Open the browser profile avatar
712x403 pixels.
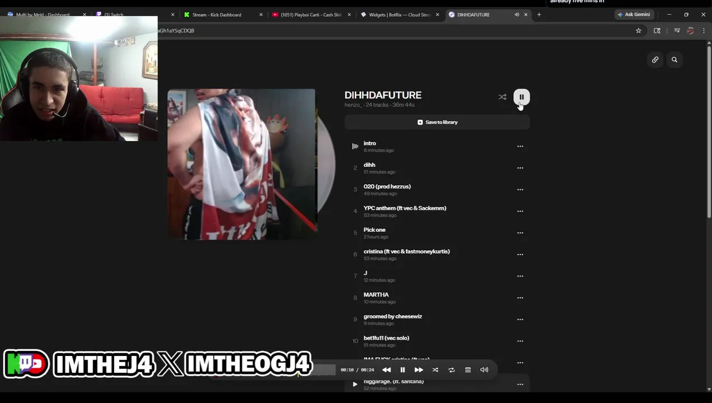tap(690, 31)
